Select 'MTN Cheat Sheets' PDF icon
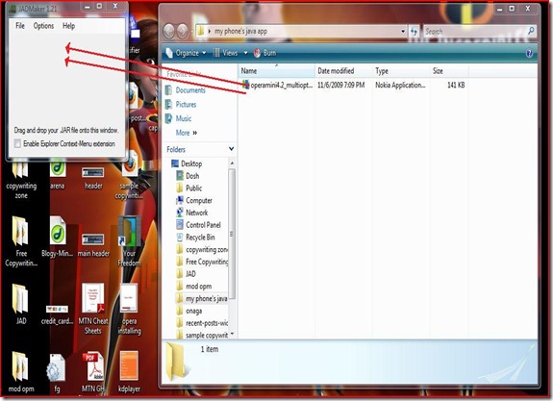 (93, 309)
